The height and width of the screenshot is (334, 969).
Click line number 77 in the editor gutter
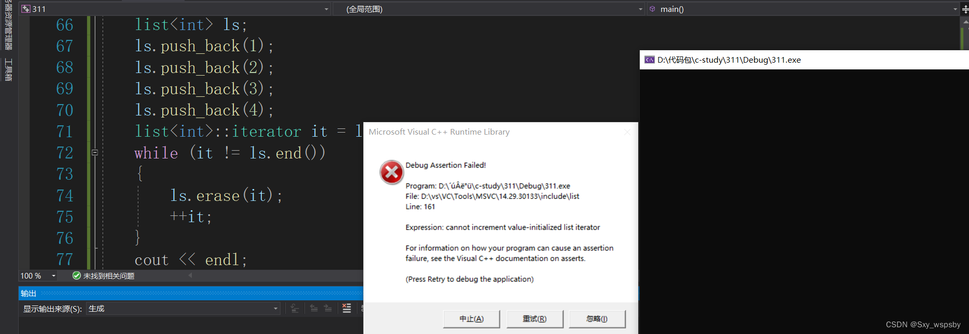coord(65,260)
